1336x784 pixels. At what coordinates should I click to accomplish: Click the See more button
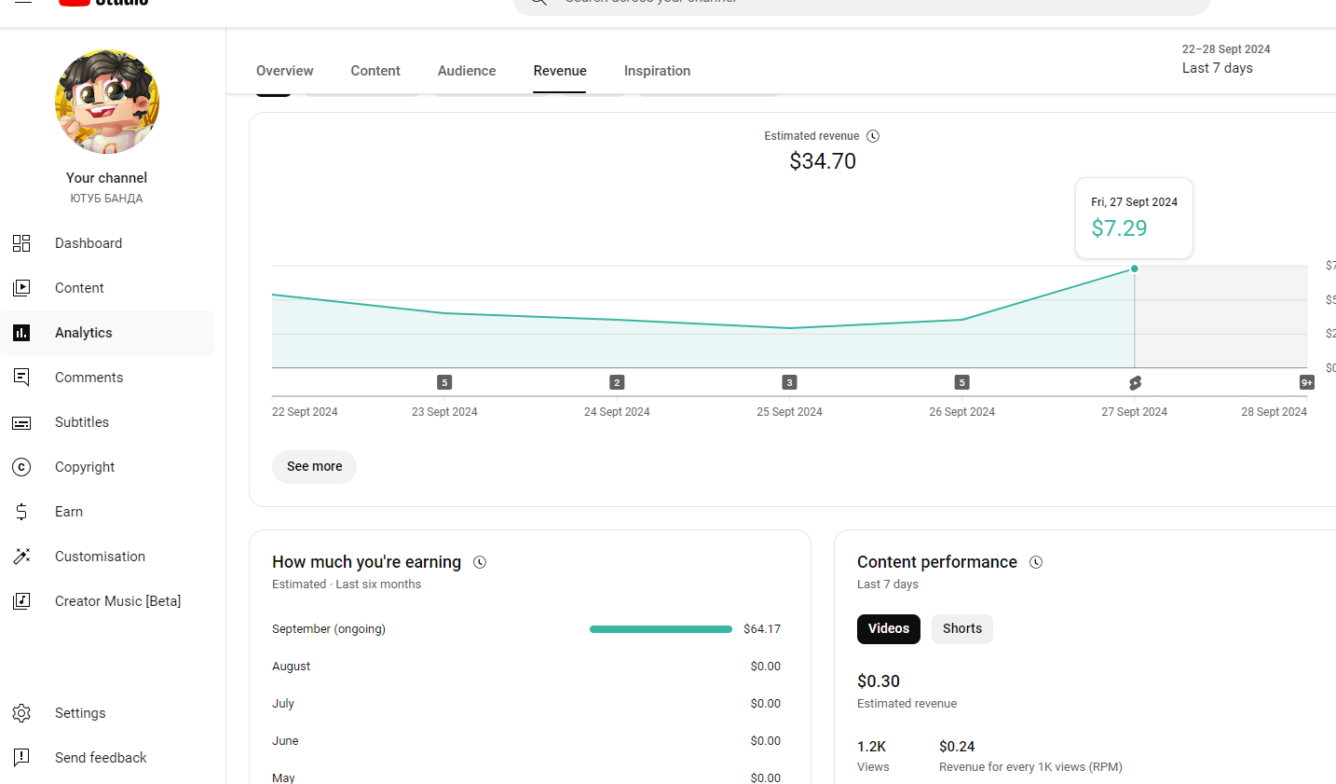tap(314, 467)
